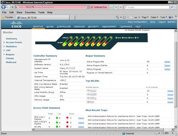Click the red stop loading icon
178x136 pixels.
point(121,7)
